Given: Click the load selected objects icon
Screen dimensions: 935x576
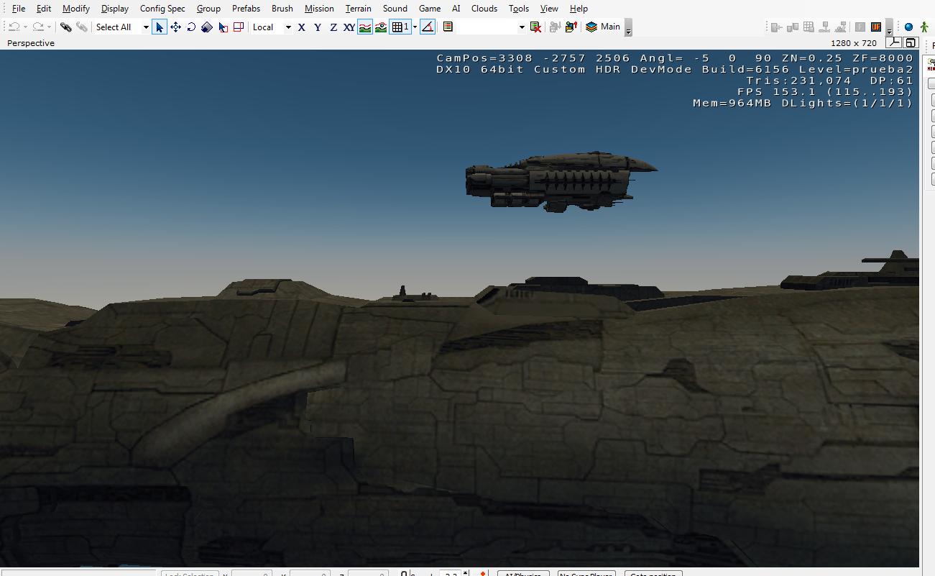Looking at the screenshot, I should click(x=571, y=27).
